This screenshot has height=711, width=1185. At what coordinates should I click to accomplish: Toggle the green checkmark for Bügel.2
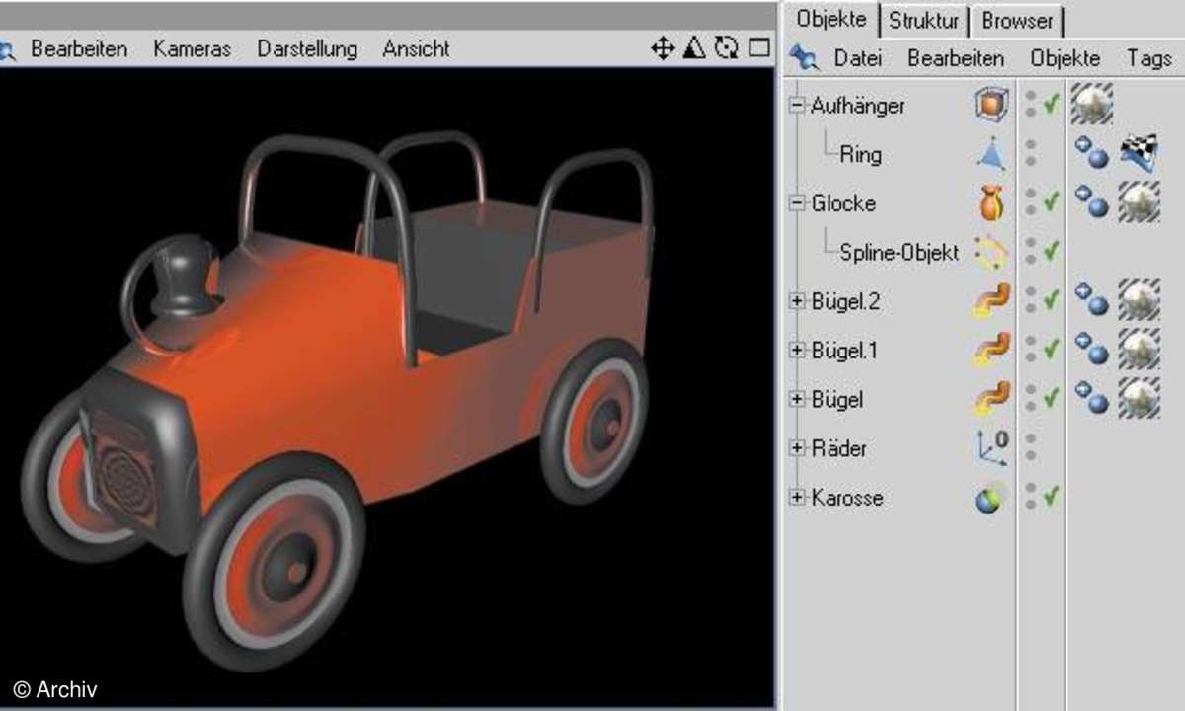click(x=1051, y=300)
